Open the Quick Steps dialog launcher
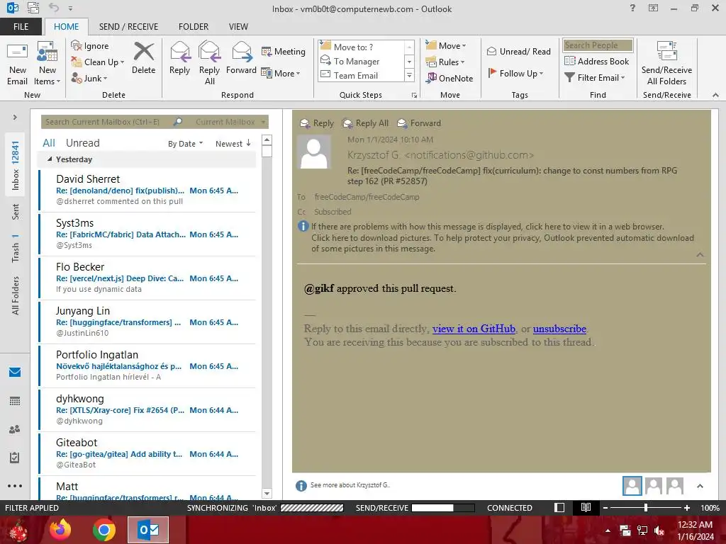This screenshot has width=726, height=544. pyautogui.click(x=414, y=96)
